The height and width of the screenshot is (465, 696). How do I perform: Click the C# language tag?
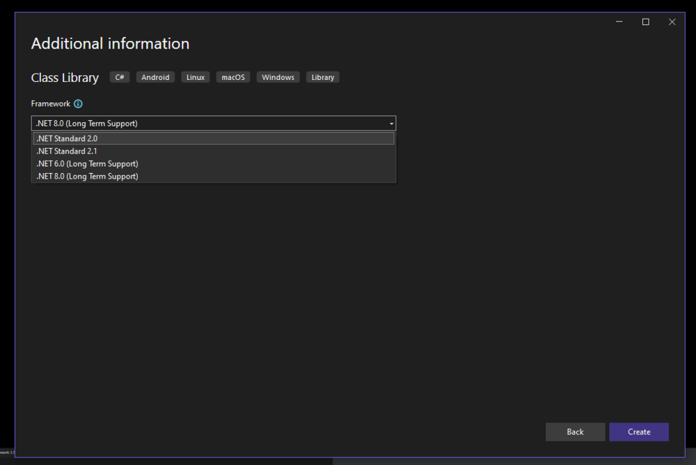(x=119, y=76)
